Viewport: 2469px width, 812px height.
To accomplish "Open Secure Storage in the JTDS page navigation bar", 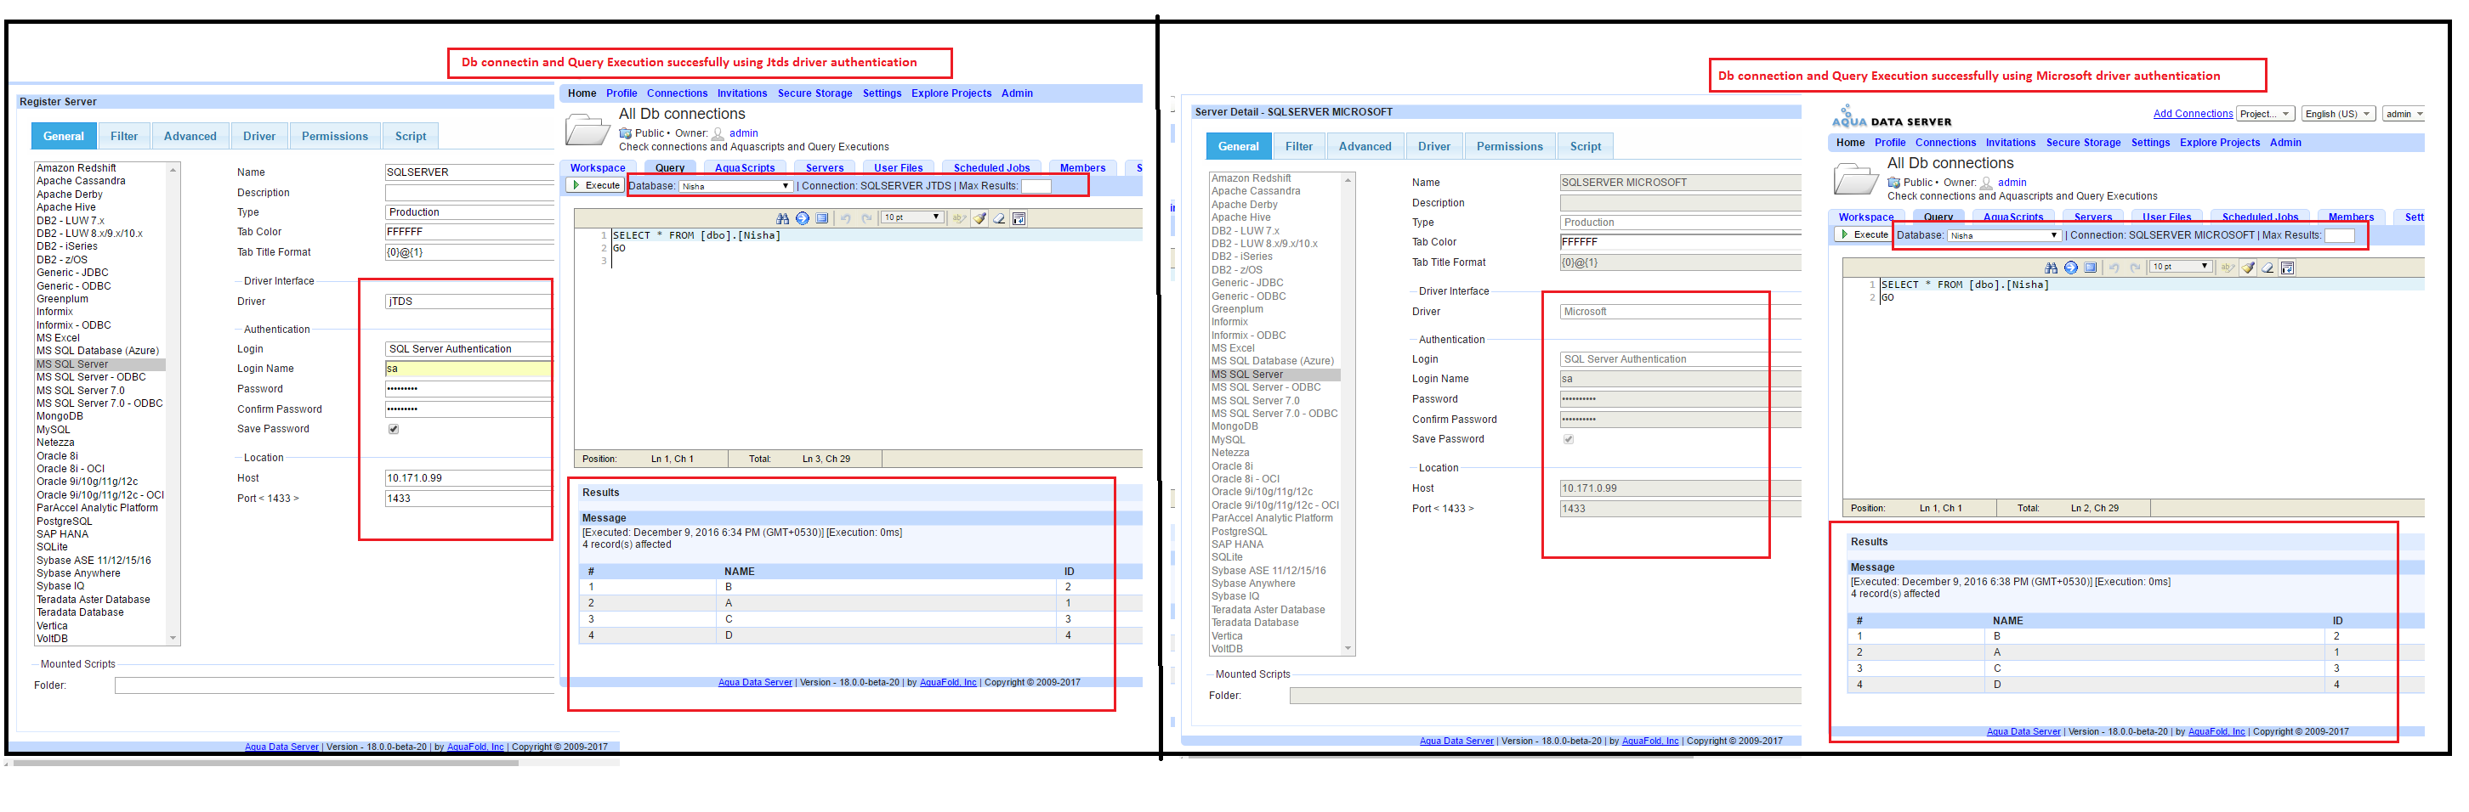I will click(814, 93).
